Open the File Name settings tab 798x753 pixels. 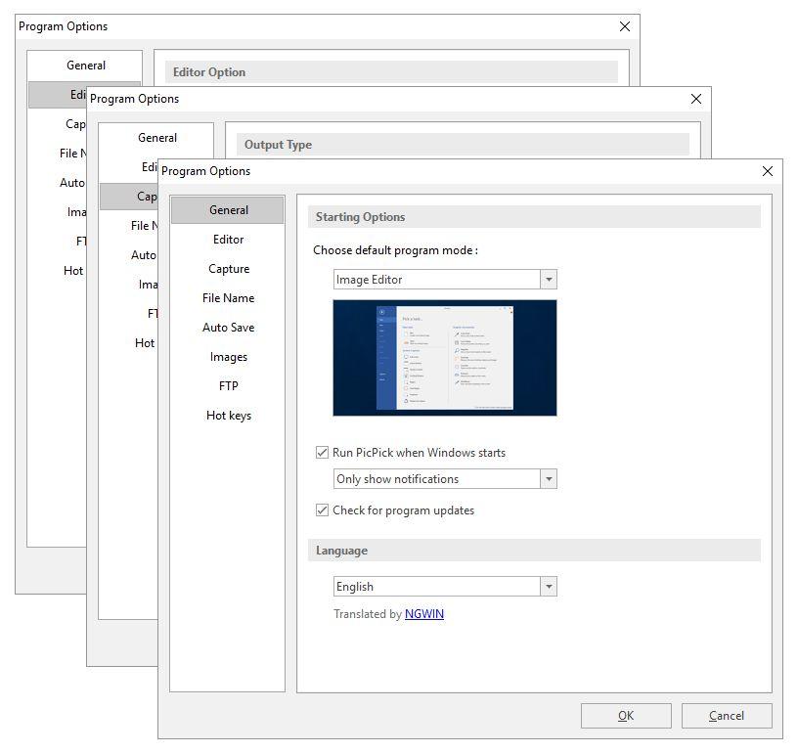228,298
